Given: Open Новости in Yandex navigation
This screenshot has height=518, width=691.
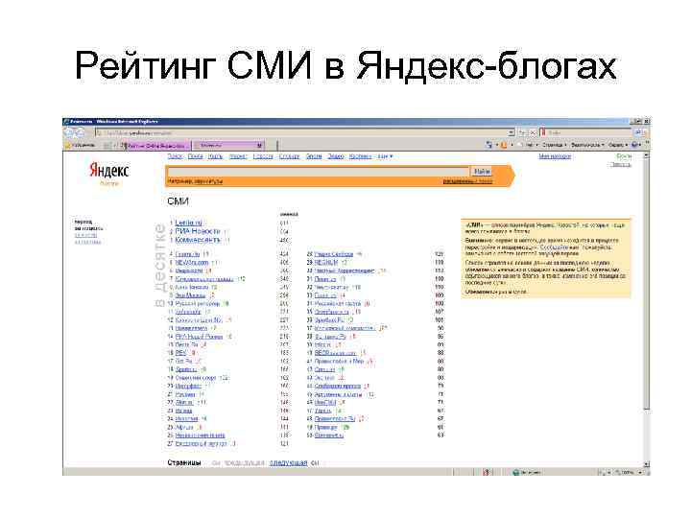Looking at the screenshot, I should coord(263,156).
